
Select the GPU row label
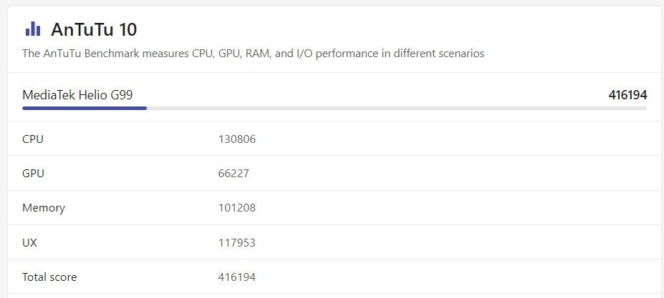34,173
